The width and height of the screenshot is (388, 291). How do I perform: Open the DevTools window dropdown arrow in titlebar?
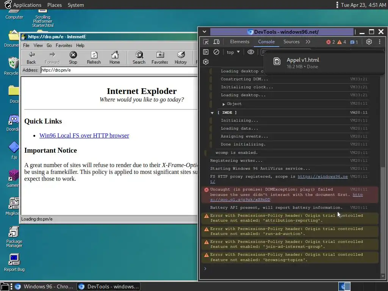(204, 32)
